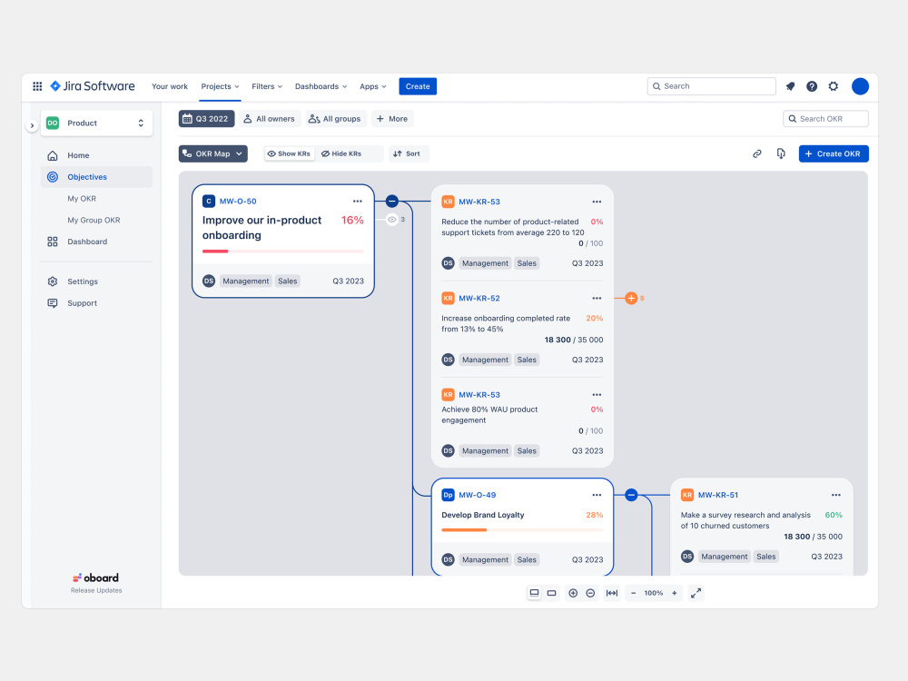
Task: Expand the sidebar with the chevron arrow
Action: point(32,125)
